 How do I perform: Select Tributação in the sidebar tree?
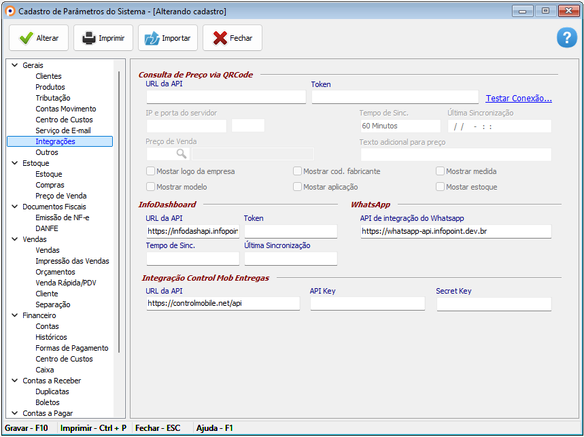click(x=52, y=98)
